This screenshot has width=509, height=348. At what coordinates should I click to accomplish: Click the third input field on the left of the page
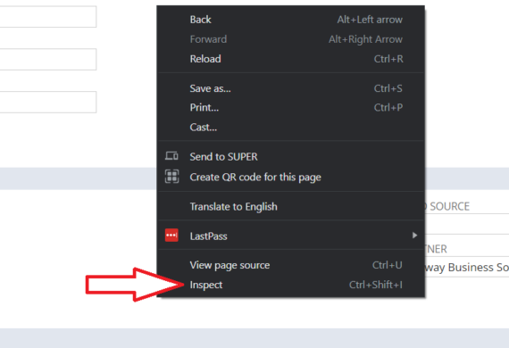pos(48,102)
